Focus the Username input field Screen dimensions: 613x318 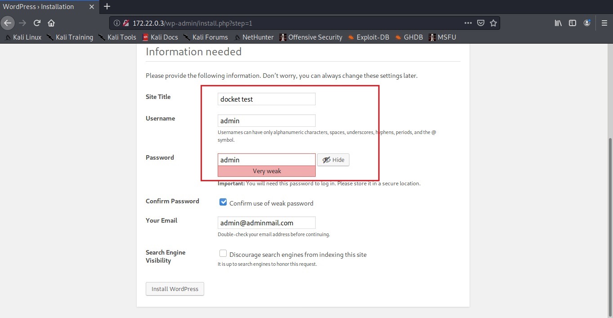point(267,121)
